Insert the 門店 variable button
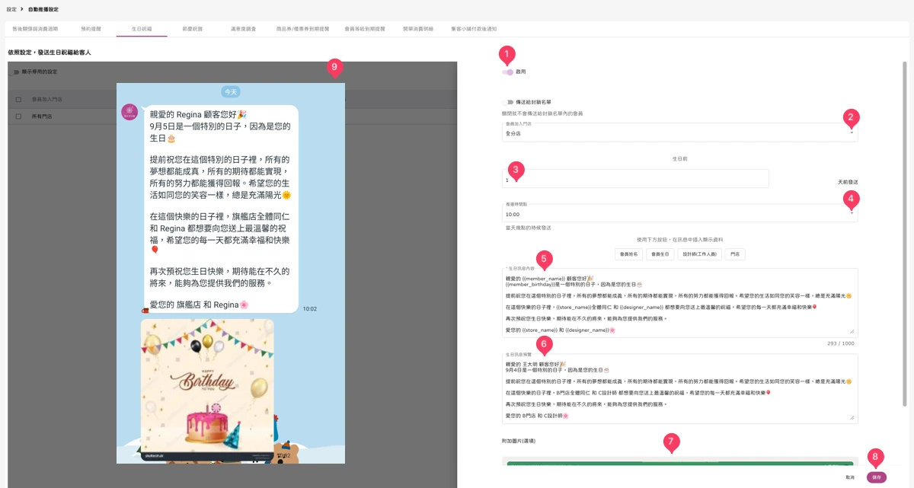This screenshot has height=488, width=914. [x=735, y=254]
